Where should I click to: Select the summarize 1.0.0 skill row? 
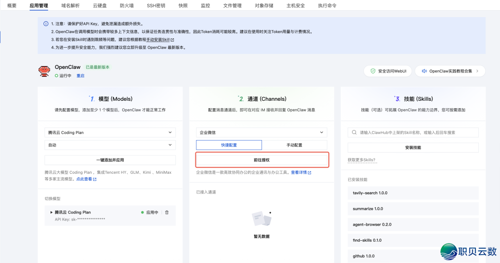pos(413,208)
